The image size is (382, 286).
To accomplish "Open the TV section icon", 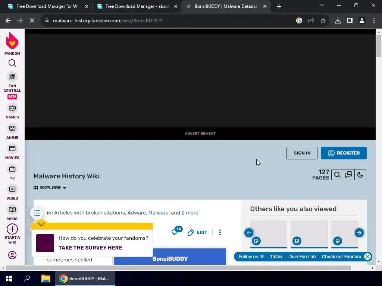I will click(12, 169).
